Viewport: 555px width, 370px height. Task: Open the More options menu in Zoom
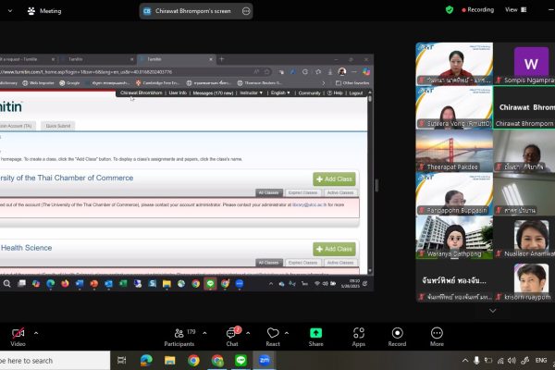(437, 337)
